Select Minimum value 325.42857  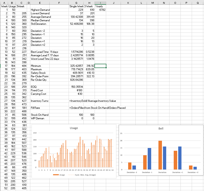click(x=76, y=66)
